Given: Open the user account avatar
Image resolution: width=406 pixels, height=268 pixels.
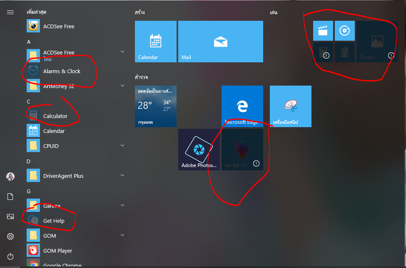Looking at the screenshot, I should pos(10,177).
